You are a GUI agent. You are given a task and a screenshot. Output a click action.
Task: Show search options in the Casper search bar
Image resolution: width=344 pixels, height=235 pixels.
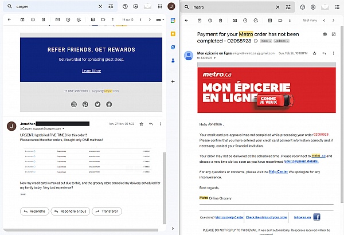[112, 7]
